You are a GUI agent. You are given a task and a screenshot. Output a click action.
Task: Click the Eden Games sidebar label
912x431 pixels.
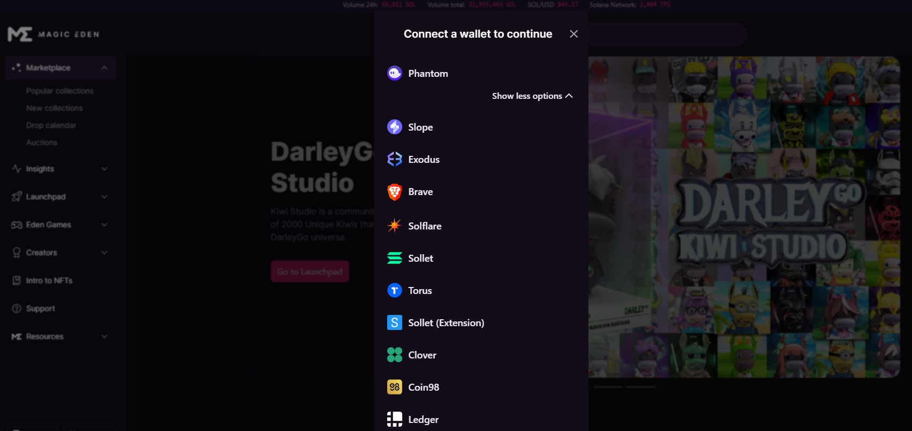tap(48, 225)
